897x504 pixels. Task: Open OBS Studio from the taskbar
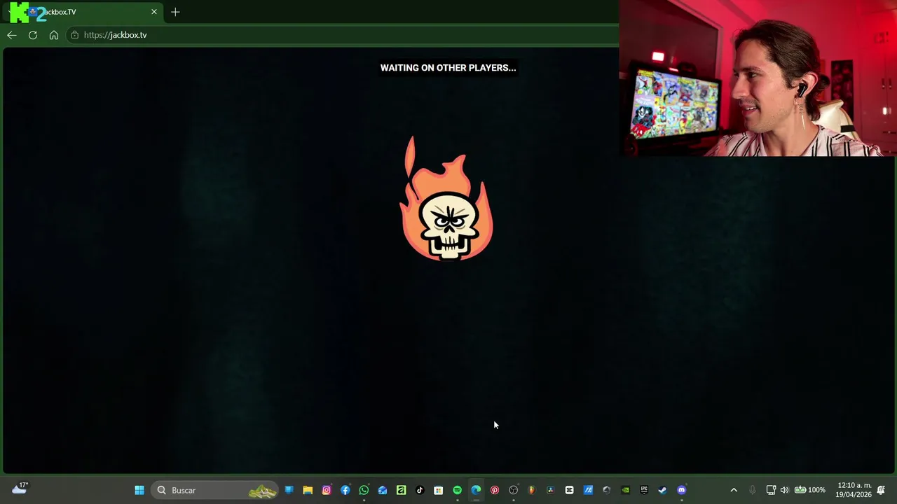click(x=513, y=490)
